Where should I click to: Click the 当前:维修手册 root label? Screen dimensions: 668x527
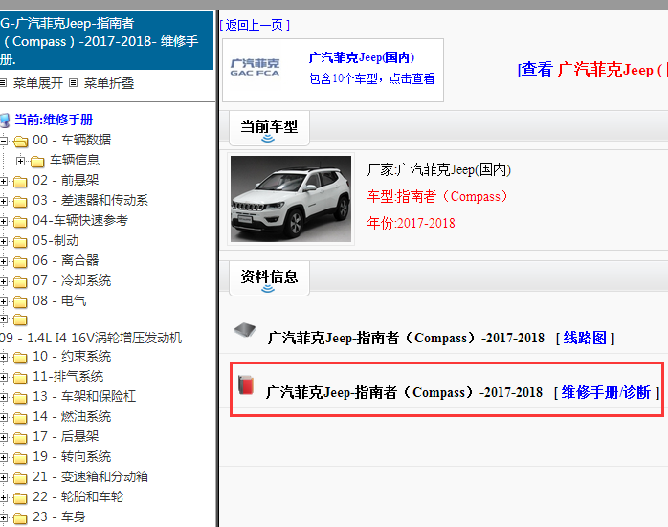pos(54,121)
